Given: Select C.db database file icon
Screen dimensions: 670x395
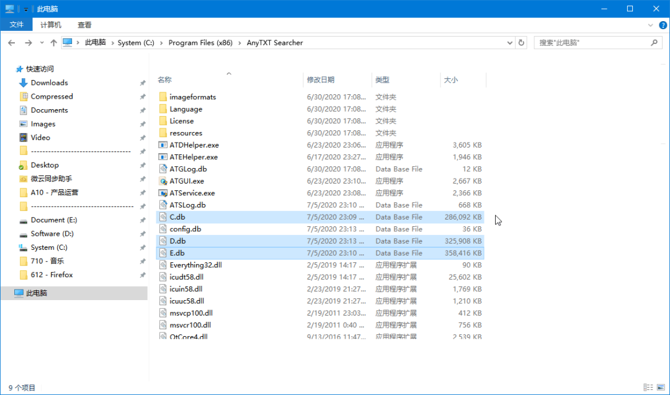Looking at the screenshot, I should tap(163, 217).
